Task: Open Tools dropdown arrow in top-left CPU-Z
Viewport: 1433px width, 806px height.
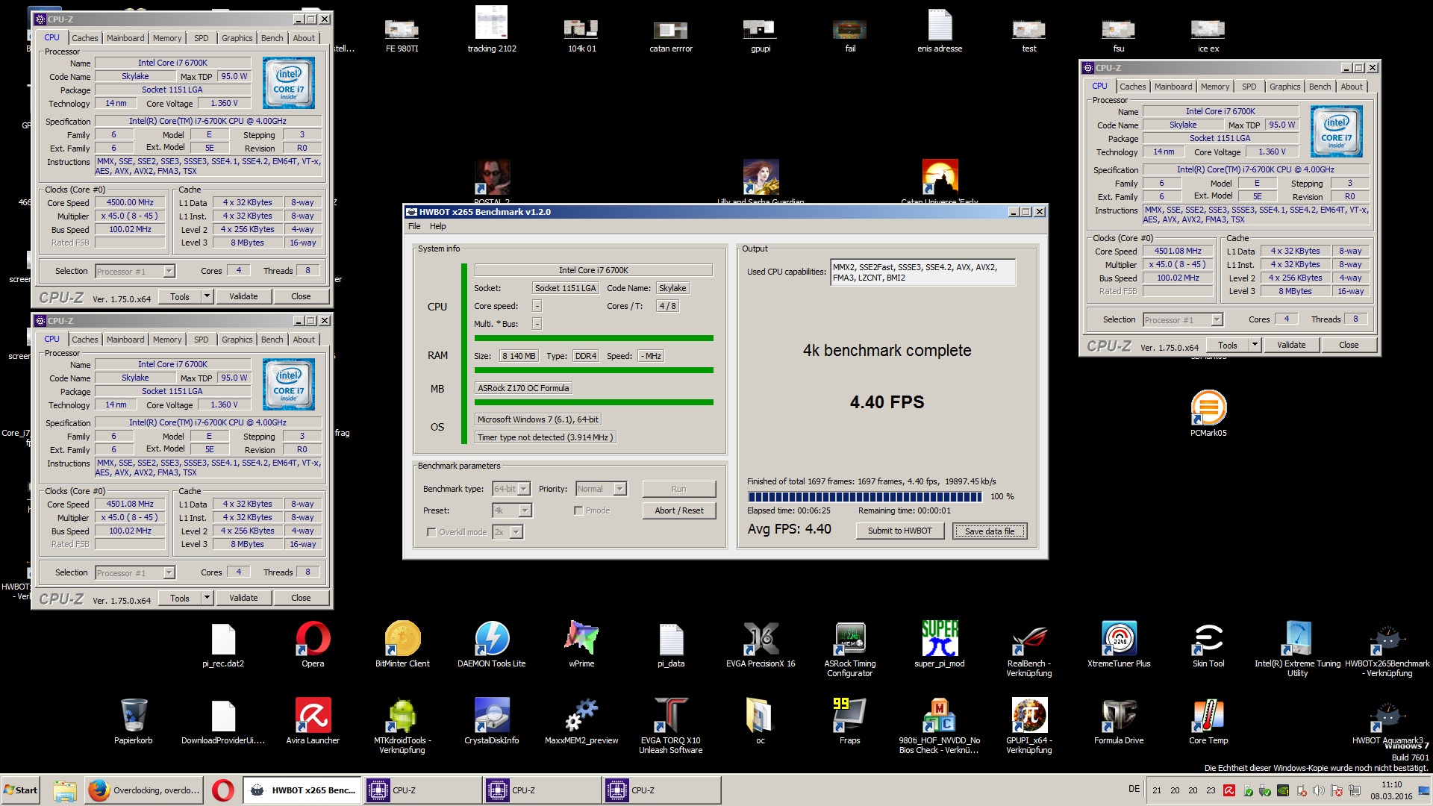Action: 207,296
